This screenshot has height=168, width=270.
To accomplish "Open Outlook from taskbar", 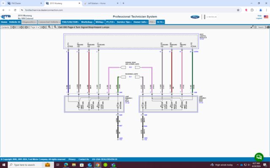I will 89,165.
